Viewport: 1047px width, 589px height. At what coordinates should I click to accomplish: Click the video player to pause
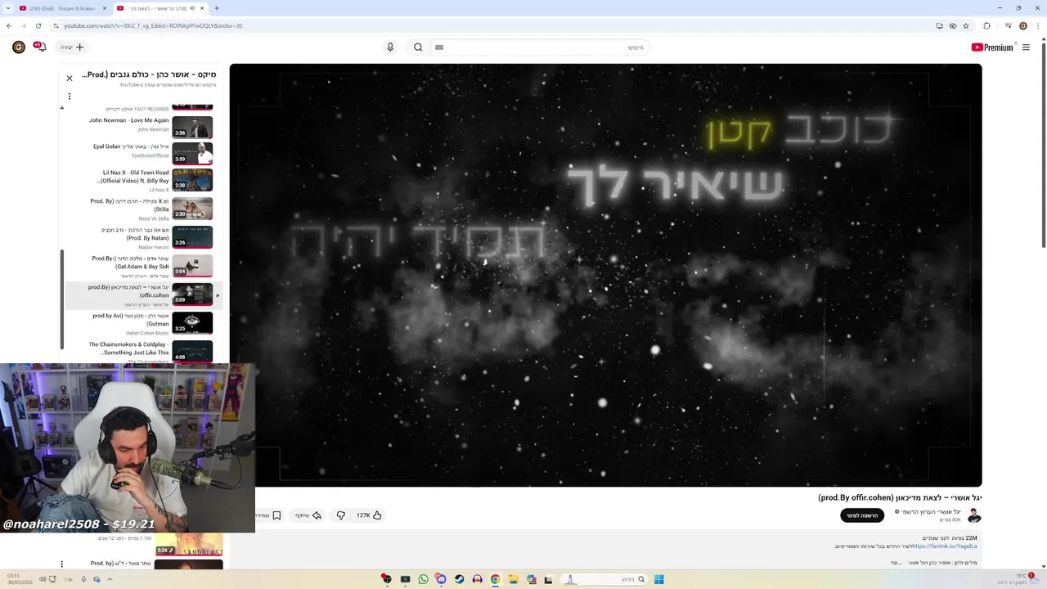[605, 275]
